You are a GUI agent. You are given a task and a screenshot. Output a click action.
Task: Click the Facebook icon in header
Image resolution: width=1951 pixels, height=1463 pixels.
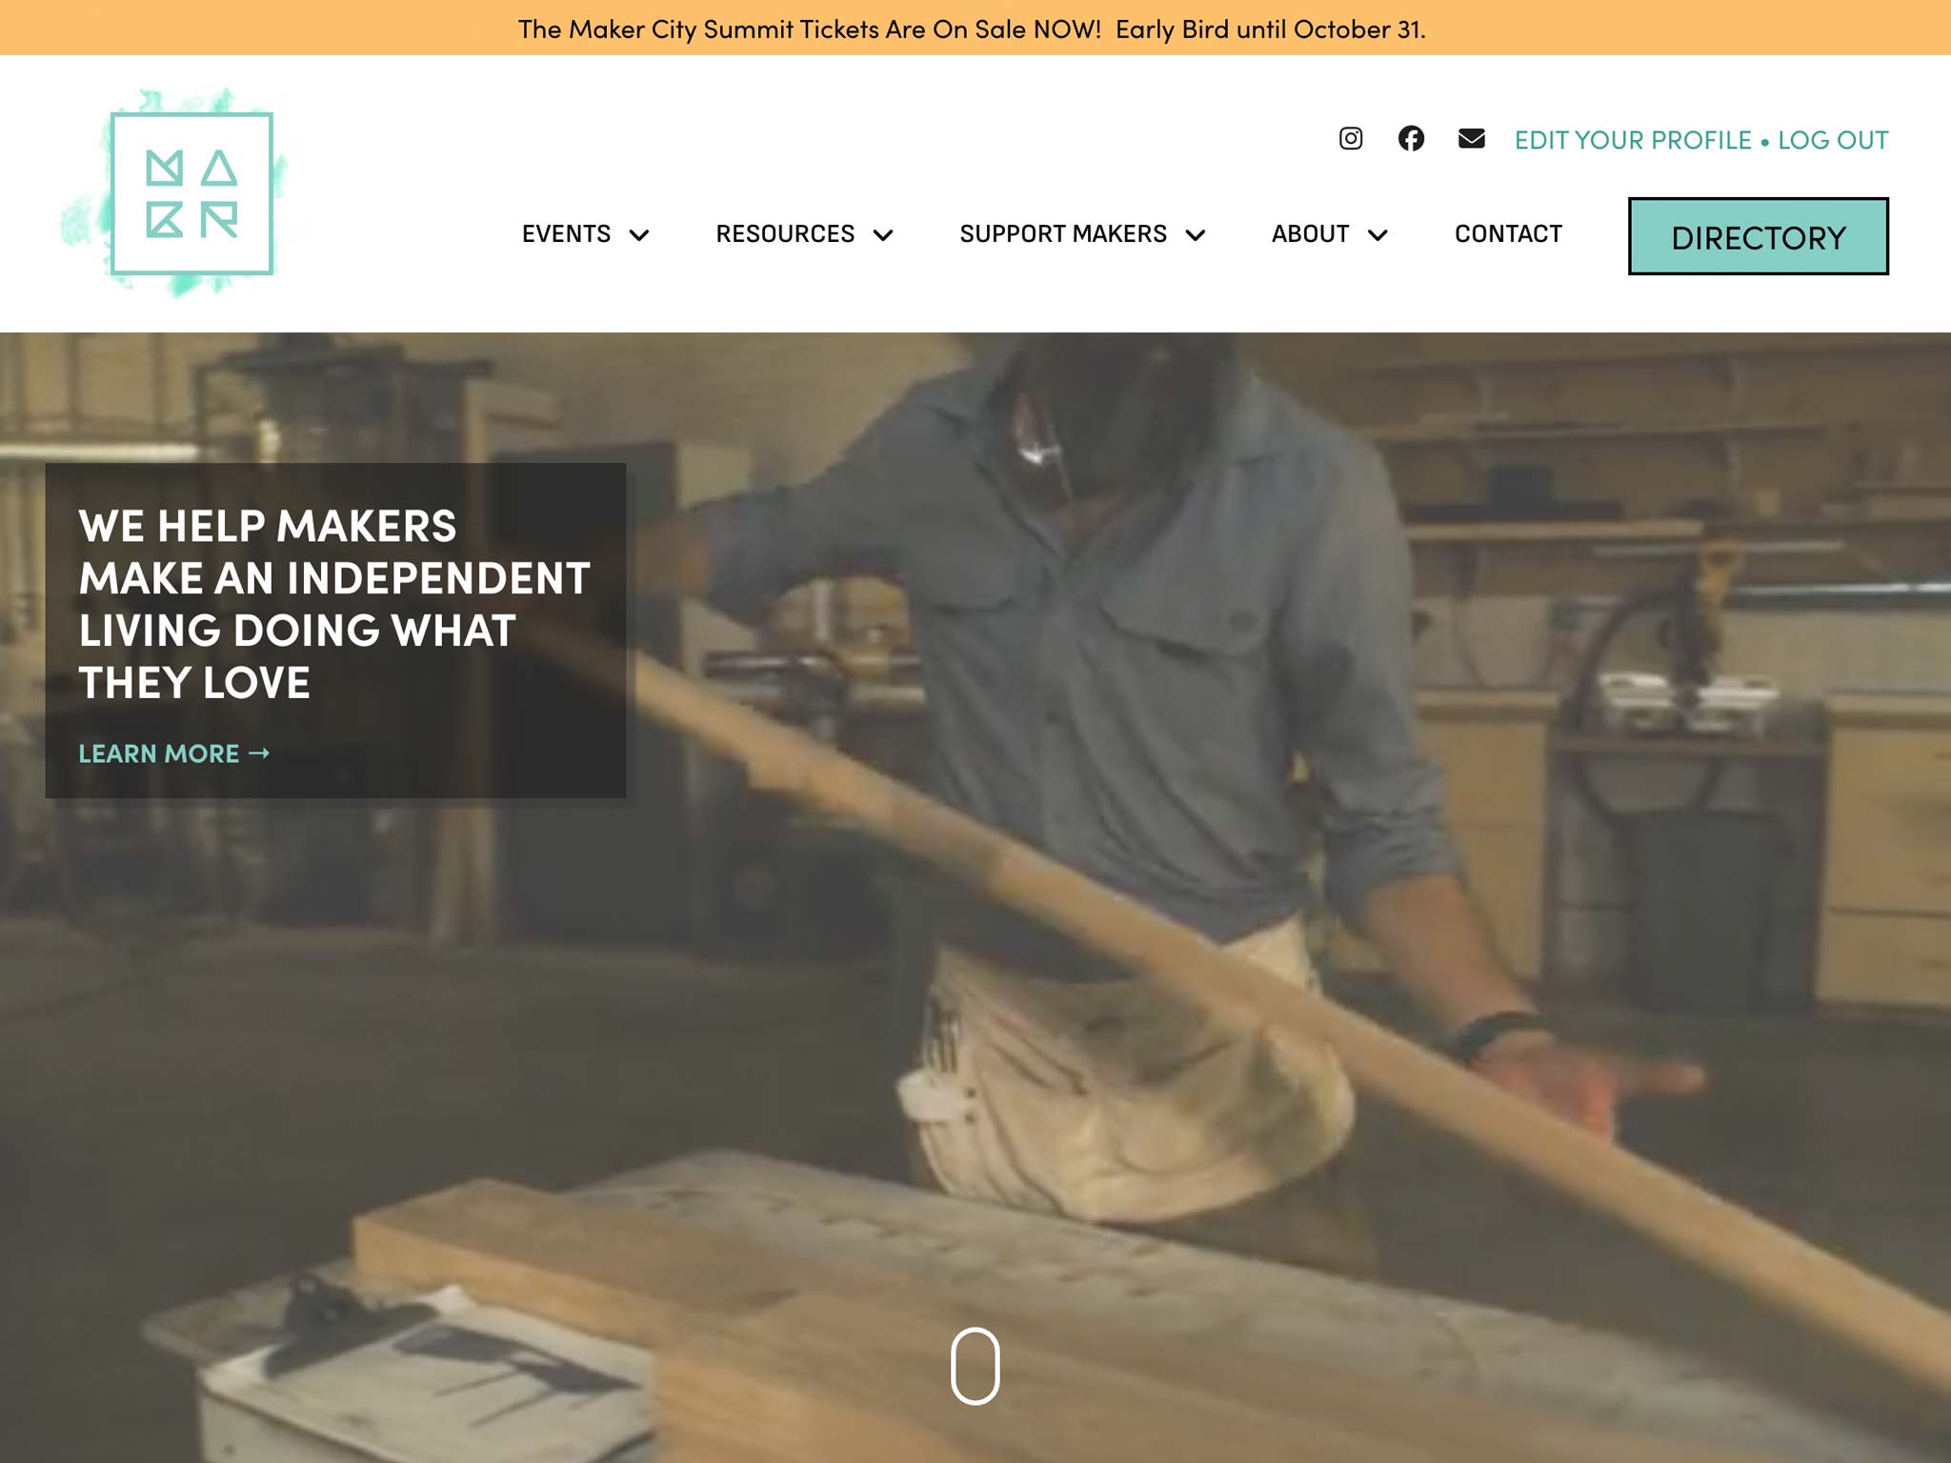1411,139
